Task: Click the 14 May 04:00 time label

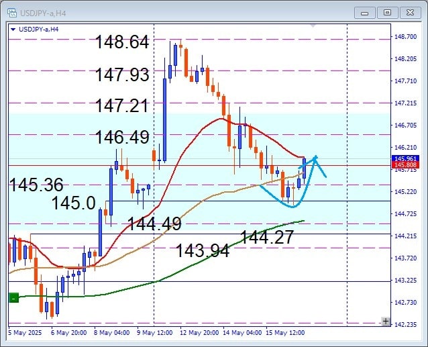Action: 242,333
